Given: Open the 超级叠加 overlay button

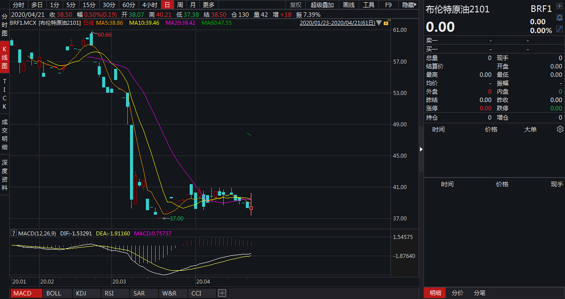Looking at the screenshot, I should tap(322, 5).
